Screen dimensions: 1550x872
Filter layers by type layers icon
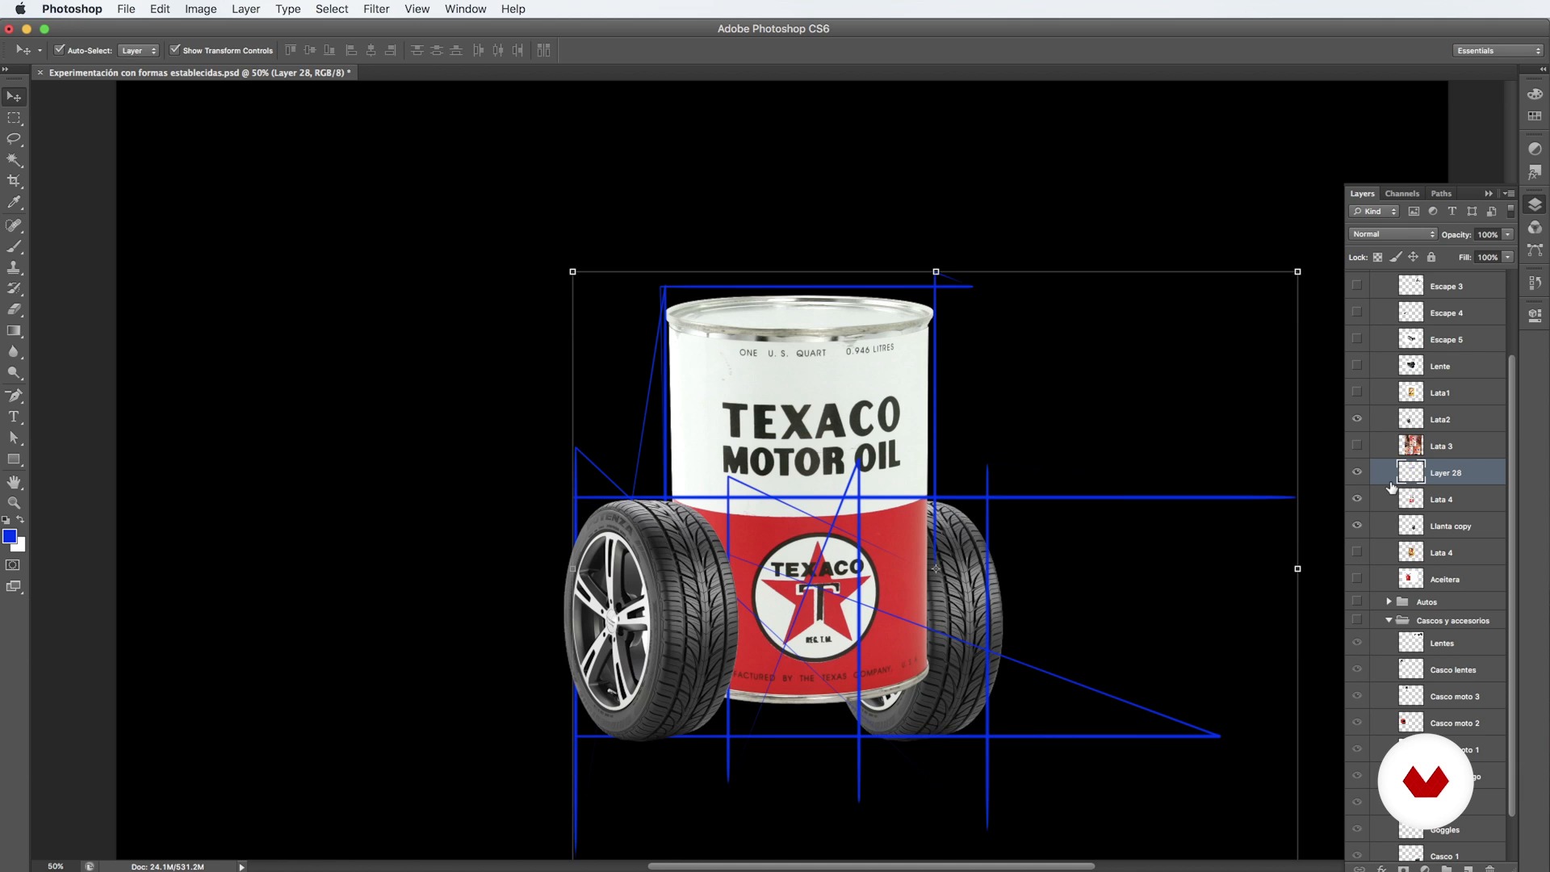coord(1452,212)
